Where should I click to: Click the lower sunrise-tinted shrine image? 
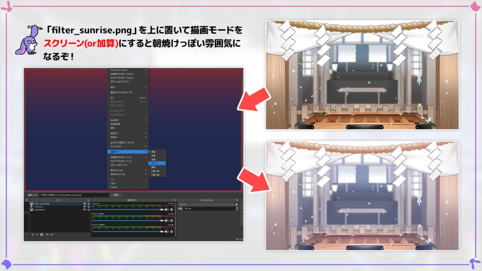[x=362, y=196]
